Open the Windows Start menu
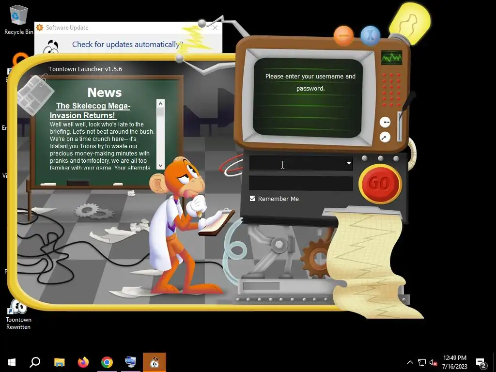Screen dimensions: 496x372 pyautogui.click(x=12, y=362)
